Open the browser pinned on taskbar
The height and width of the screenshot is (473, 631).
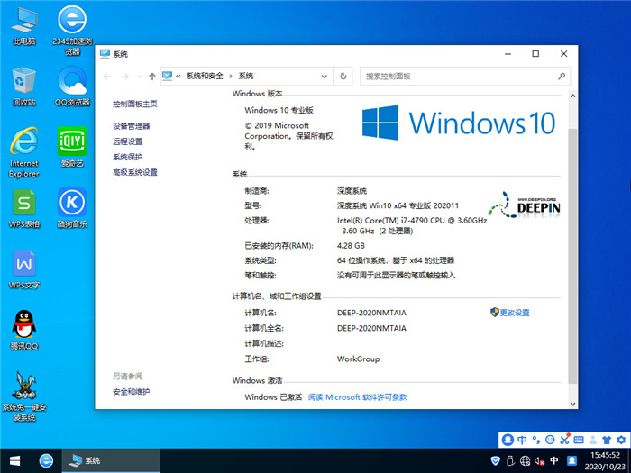tap(46, 461)
